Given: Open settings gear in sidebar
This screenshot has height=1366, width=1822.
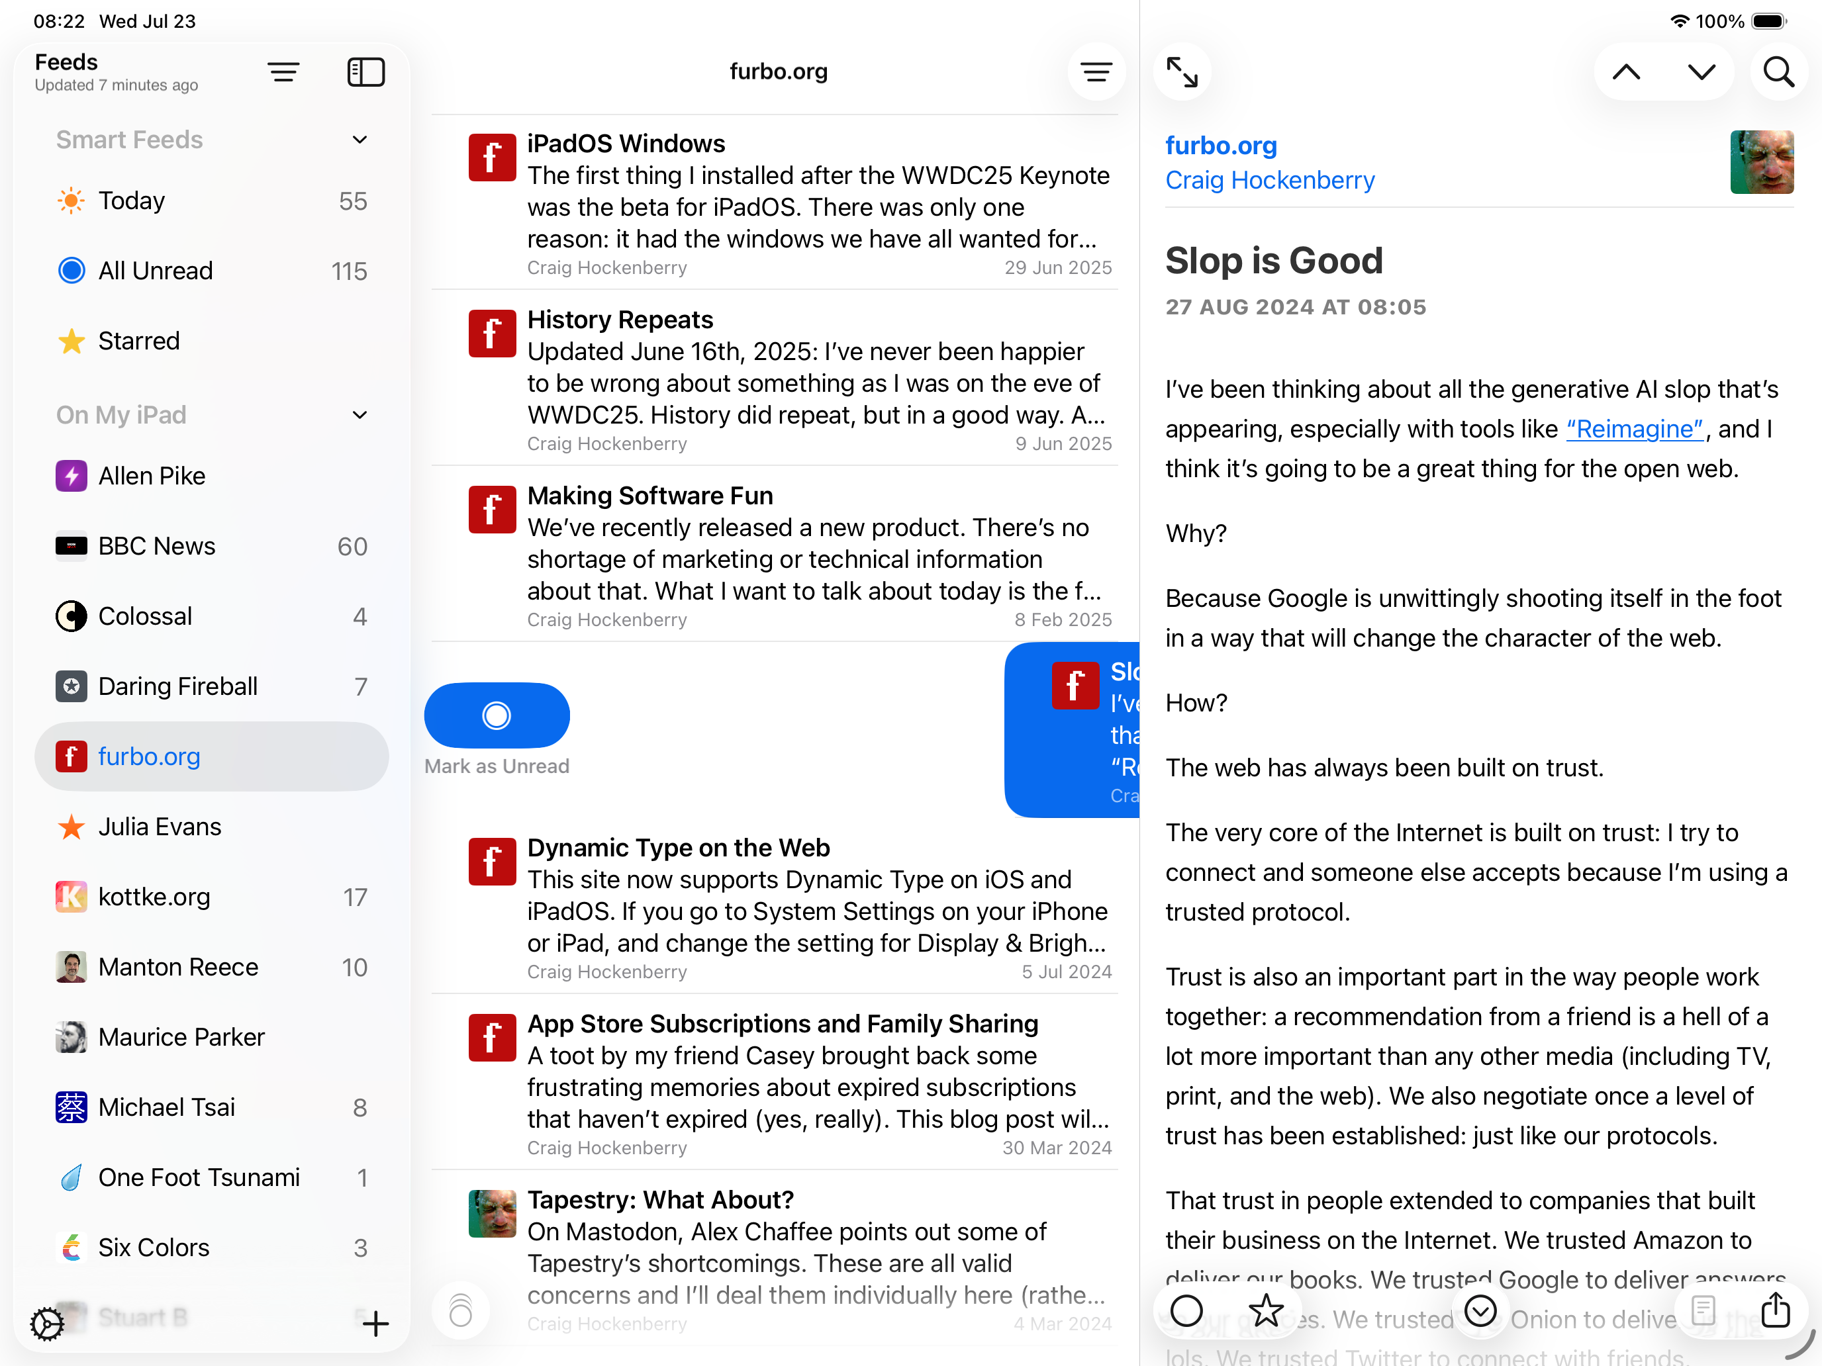Looking at the screenshot, I should click(x=47, y=1323).
